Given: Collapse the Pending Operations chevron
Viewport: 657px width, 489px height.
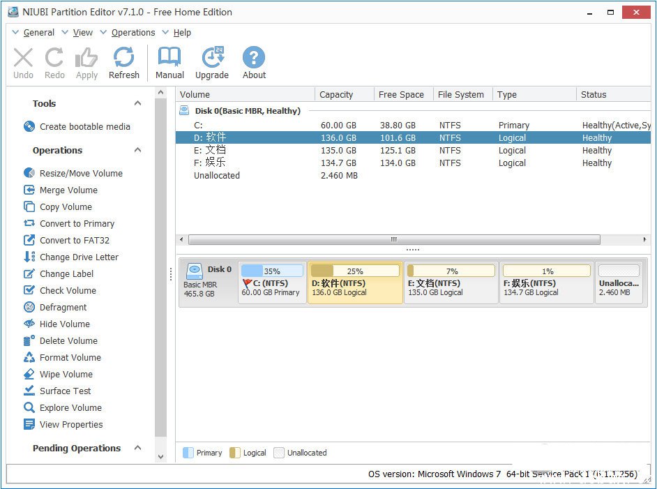Looking at the screenshot, I should [137, 449].
